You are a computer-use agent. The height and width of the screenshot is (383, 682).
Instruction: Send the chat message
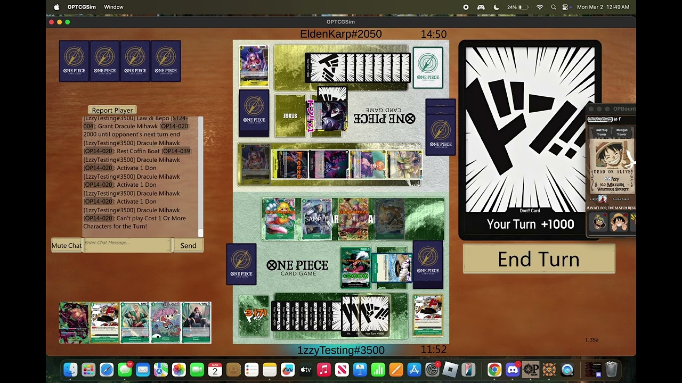point(188,245)
